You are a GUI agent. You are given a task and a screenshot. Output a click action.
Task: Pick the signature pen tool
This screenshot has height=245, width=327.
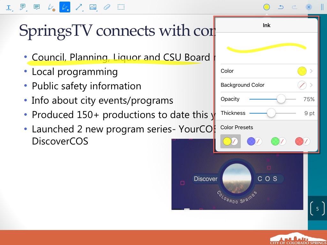click(51, 7)
